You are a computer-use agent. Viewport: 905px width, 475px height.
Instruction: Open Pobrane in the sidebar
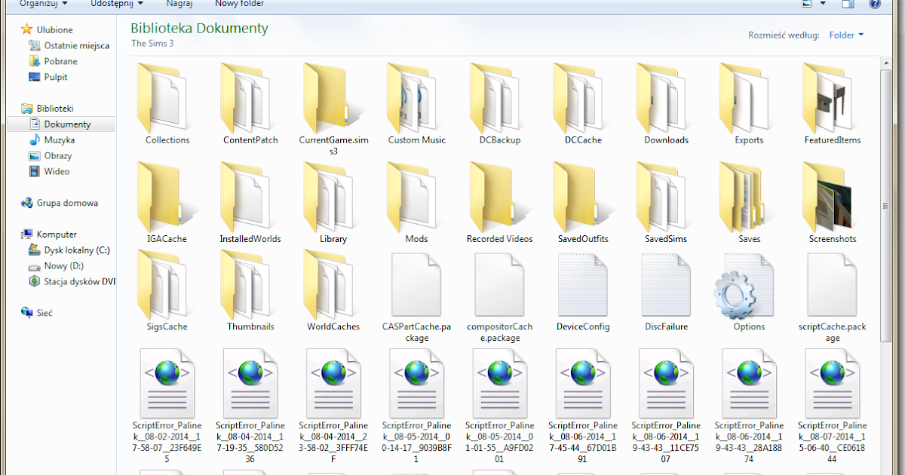point(53,62)
